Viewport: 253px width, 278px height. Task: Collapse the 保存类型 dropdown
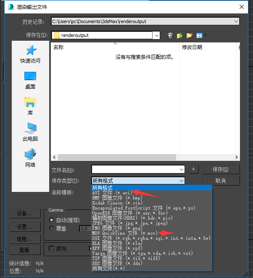tap(181, 181)
